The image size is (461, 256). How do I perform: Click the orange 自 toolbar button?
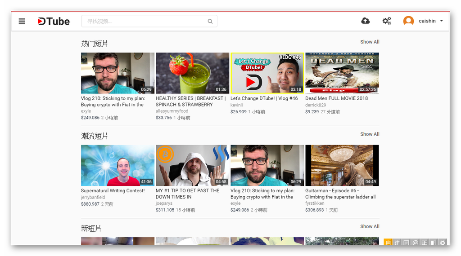point(388,242)
